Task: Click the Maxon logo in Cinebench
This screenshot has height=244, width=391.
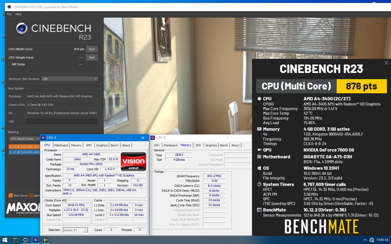Action: 23,208
